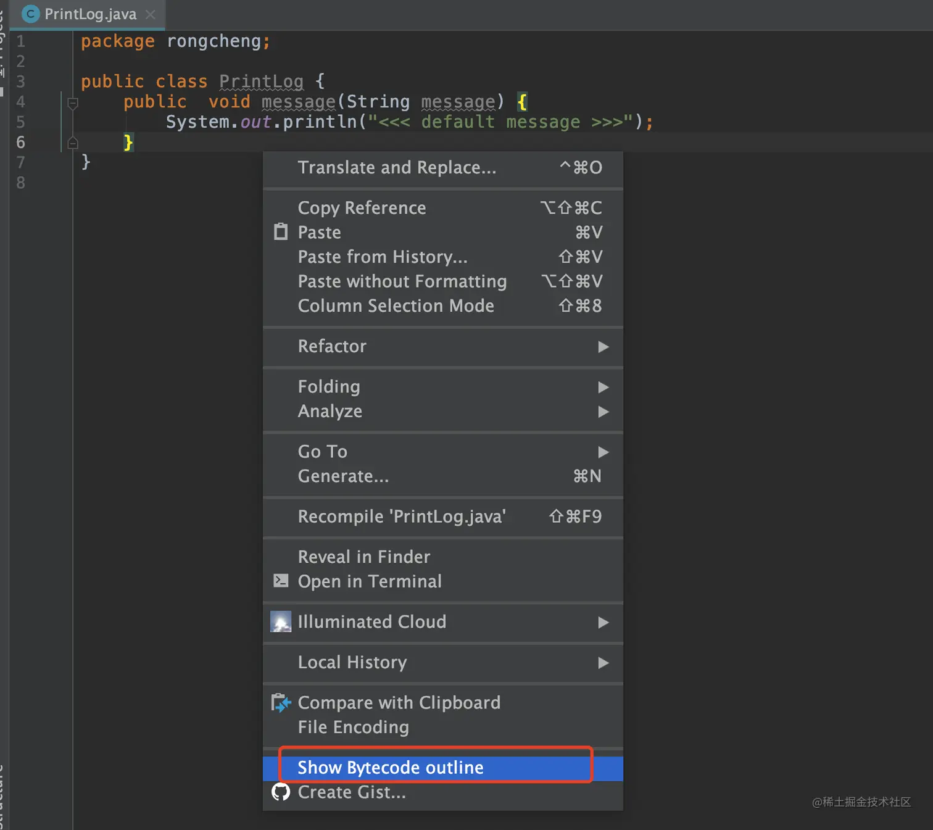Expand the Folding submenu arrow

click(x=603, y=387)
